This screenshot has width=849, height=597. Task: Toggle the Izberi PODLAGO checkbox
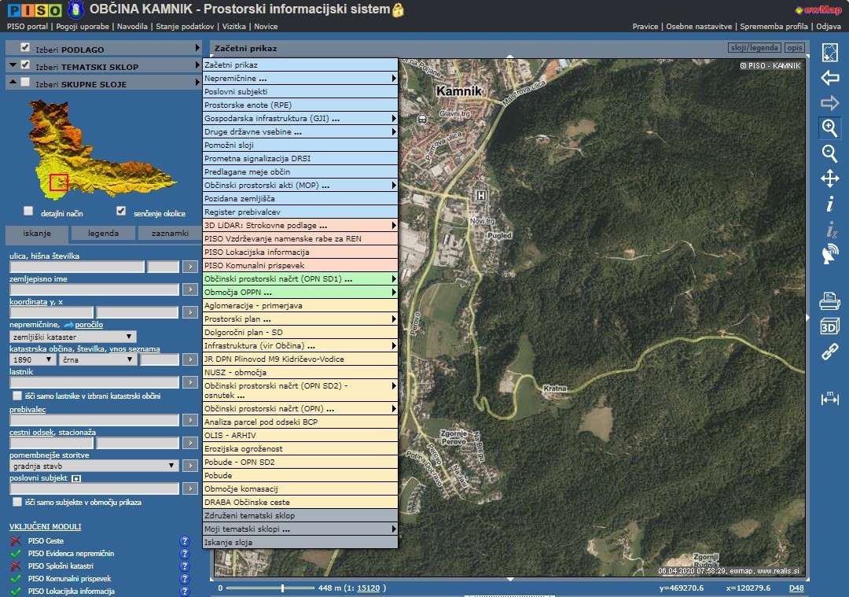coord(25,47)
